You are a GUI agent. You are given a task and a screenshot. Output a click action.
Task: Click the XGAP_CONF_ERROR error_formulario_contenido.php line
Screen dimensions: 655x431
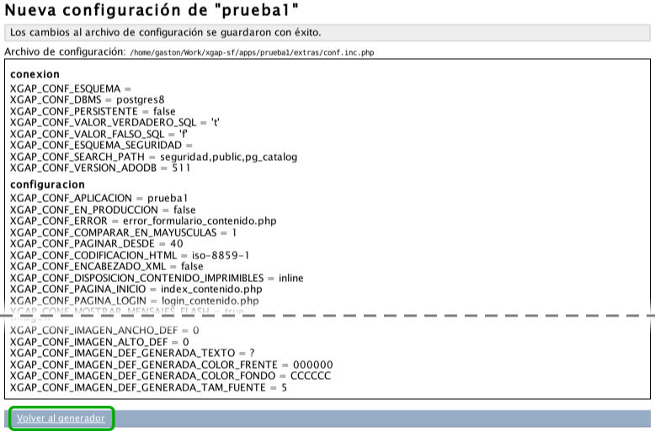point(143,221)
